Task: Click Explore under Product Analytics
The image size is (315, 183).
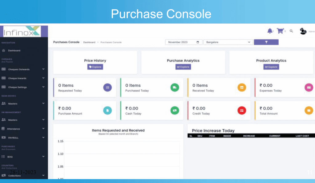Action: coord(271,67)
